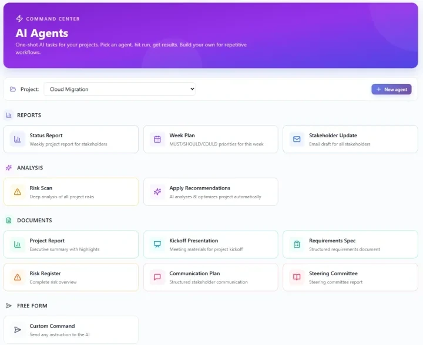
Task: Click the plus icon in New agent button
Action: click(x=379, y=89)
